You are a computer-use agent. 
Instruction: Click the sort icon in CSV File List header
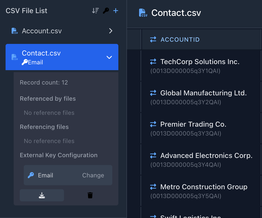pyautogui.click(x=95, y=11)
